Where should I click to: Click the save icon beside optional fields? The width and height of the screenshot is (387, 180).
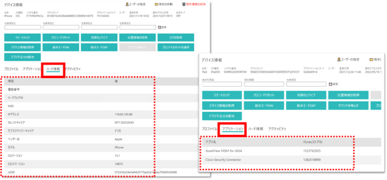(x=159, y=27)
